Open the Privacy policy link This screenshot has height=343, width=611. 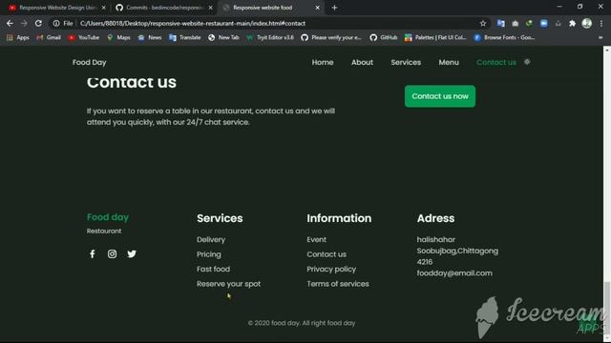(331, 269)
